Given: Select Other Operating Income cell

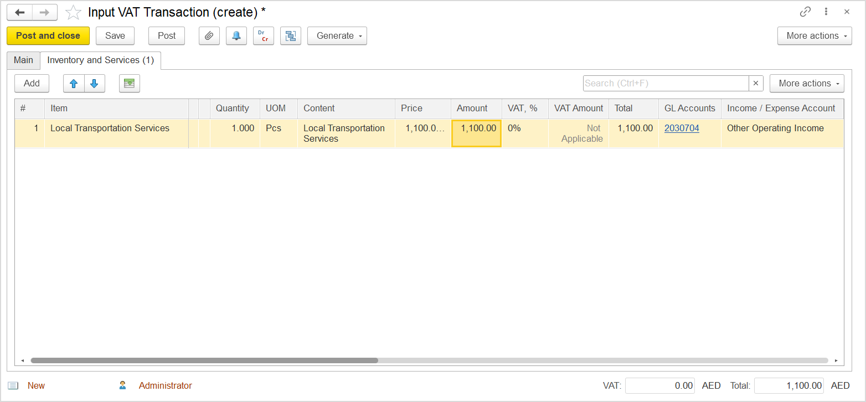Looking at the screenshot, I should click(782, 133).
